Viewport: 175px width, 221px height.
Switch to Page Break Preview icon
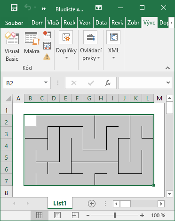(75, 215)
